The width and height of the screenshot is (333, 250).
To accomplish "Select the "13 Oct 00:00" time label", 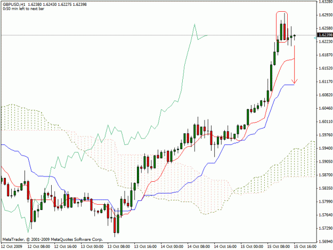I will tap(92, 247).
